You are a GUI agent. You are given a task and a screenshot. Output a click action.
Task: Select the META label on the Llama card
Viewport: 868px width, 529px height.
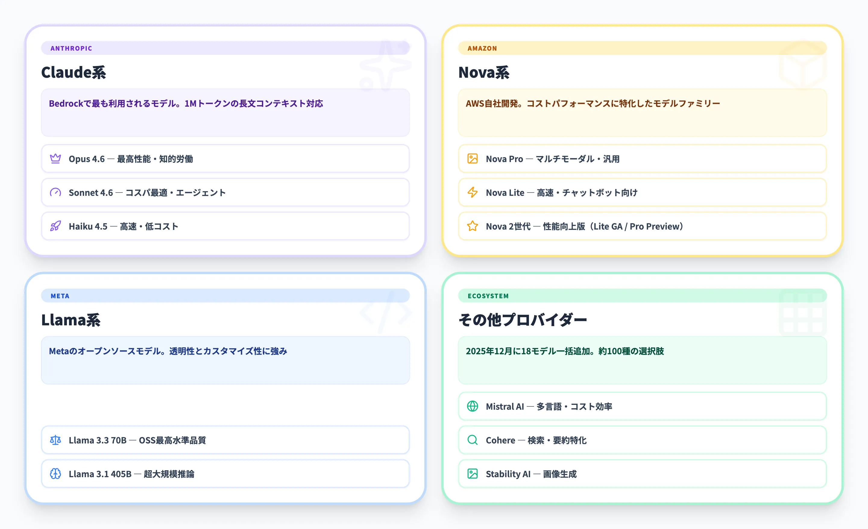(60, 296)
